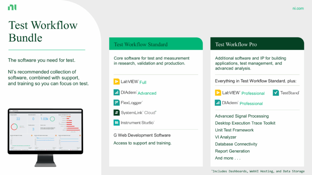
Task: Select the Test Workflow Pro header
Action: [257, 44]
